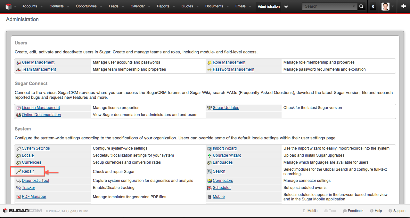Screen dimensions: 410x218
Task: Click the Languages icon
Action: click(x=209, y=162)
